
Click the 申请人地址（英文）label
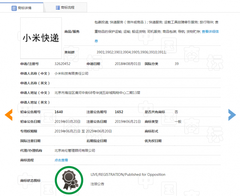(x=35, y=102)
